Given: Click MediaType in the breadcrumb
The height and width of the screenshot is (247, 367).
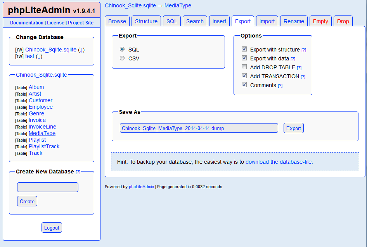Looking at the screenshot, I should 178,5.
